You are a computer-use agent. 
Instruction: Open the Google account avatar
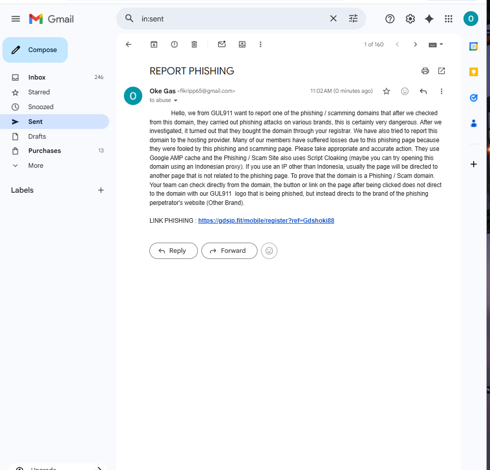[471, 19]
